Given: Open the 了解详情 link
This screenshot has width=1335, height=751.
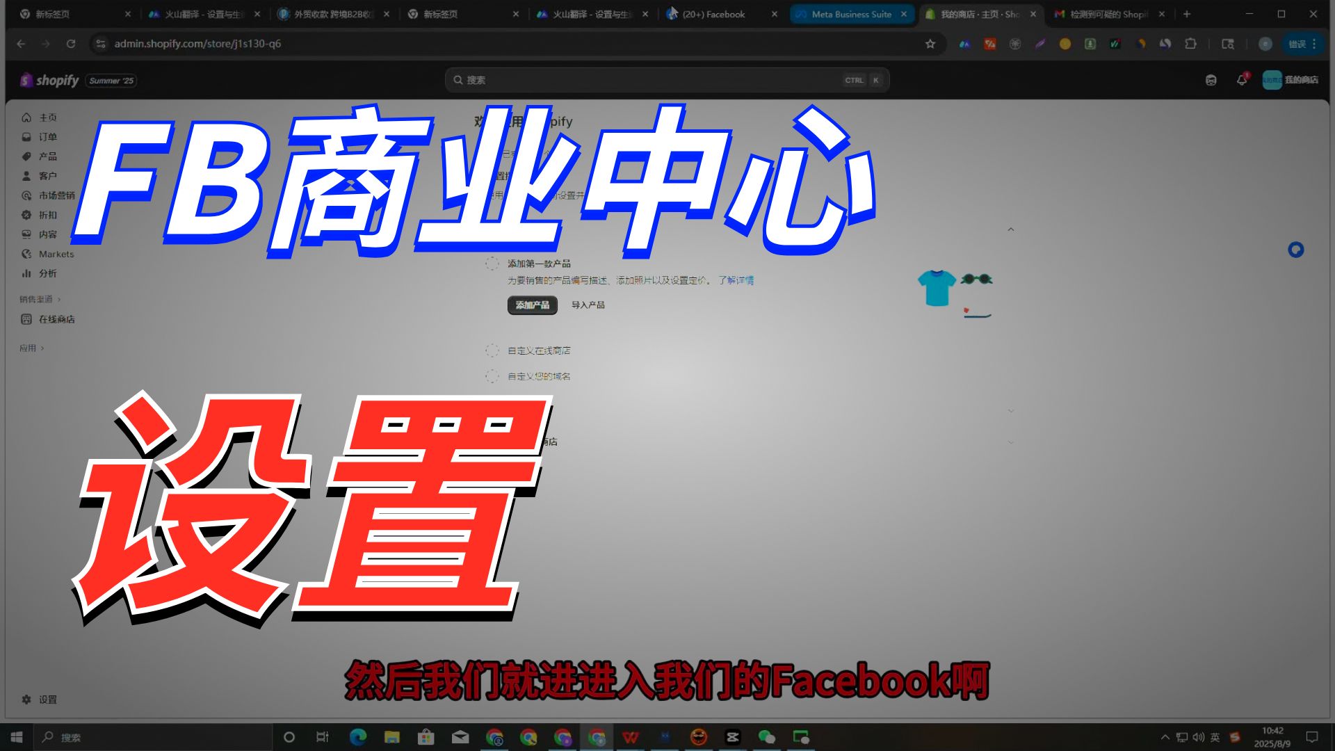Looking at the screenshot, I should point(736,280).
